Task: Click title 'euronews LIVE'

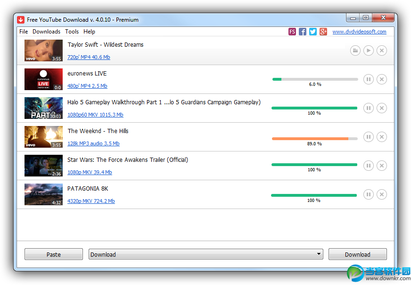Action: coord(87,74)
